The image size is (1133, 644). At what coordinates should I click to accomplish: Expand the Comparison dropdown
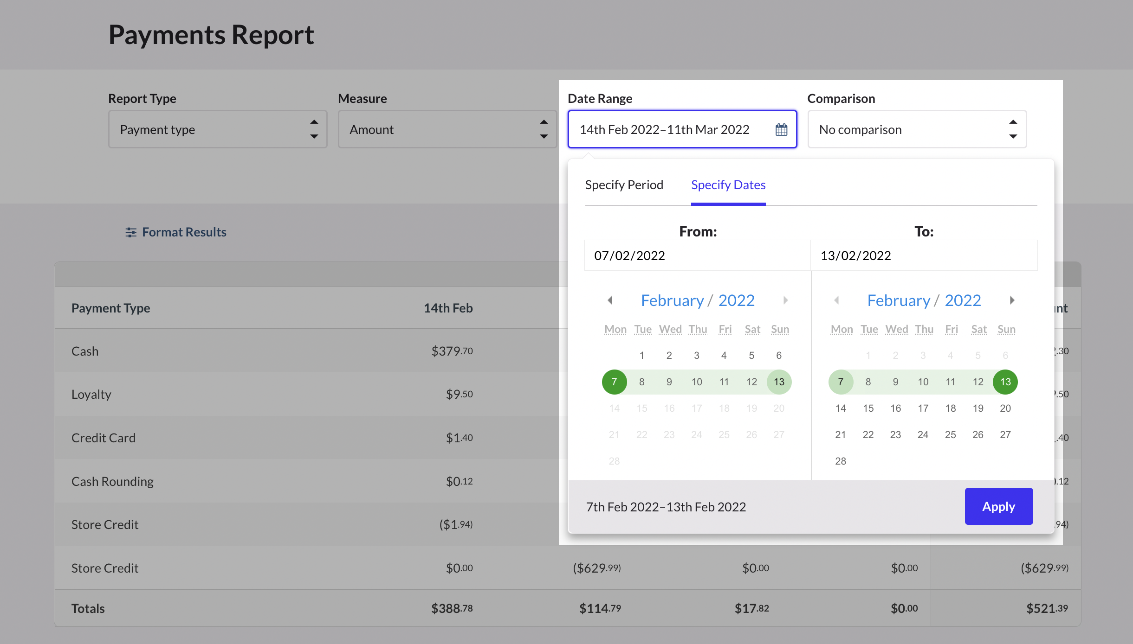tap(917, 129)
